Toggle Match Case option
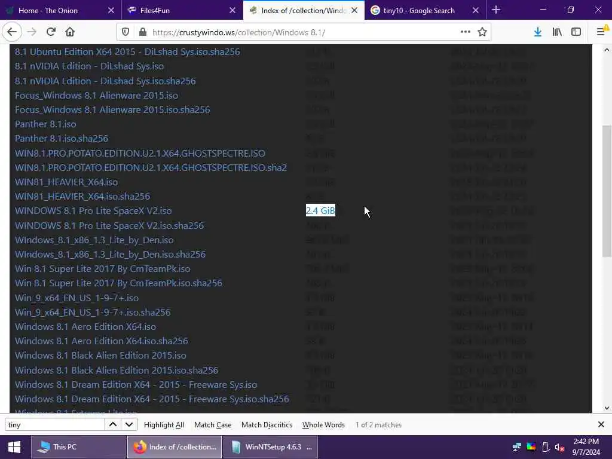Screen dimensions: 612x459 click(213, 425)
